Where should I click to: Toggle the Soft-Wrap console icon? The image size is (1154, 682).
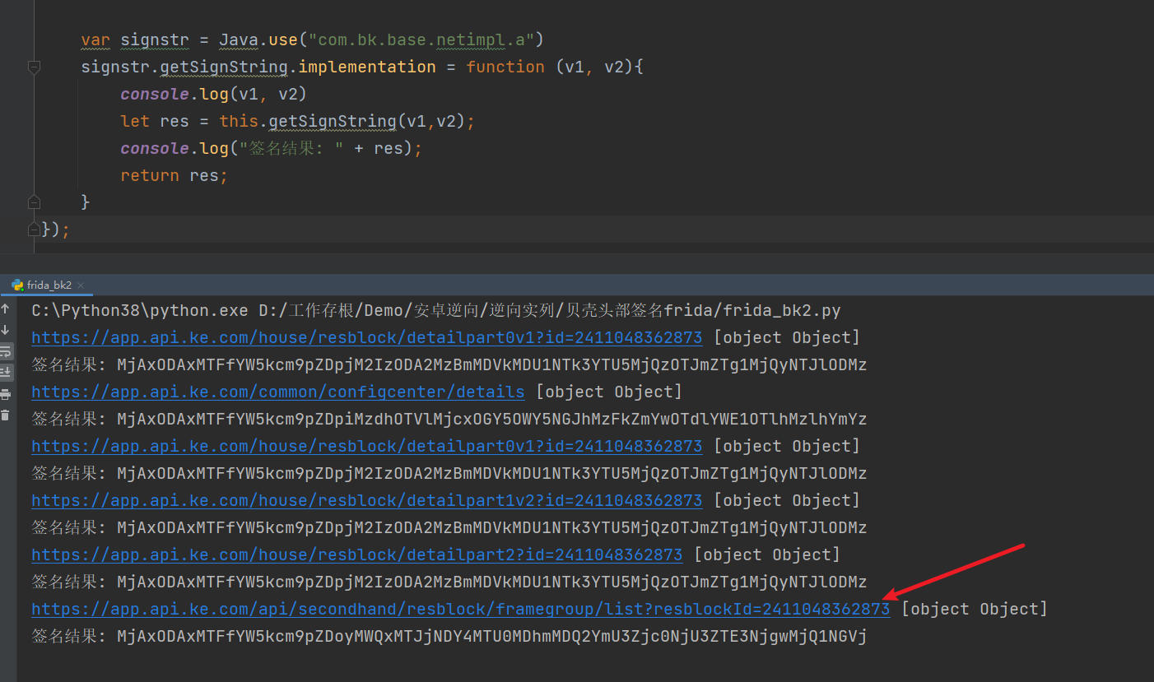(x=6, y=352)
